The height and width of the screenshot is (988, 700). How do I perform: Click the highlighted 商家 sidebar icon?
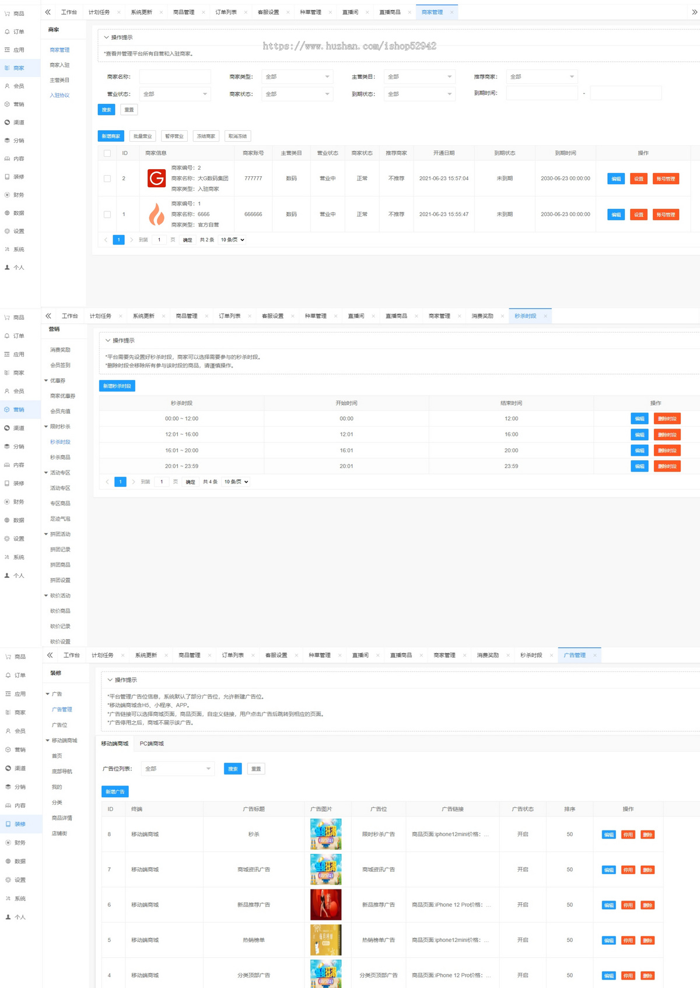click(7, 68)
